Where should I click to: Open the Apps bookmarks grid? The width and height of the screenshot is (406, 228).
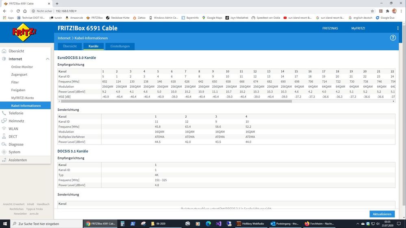[x=8, y=18]
